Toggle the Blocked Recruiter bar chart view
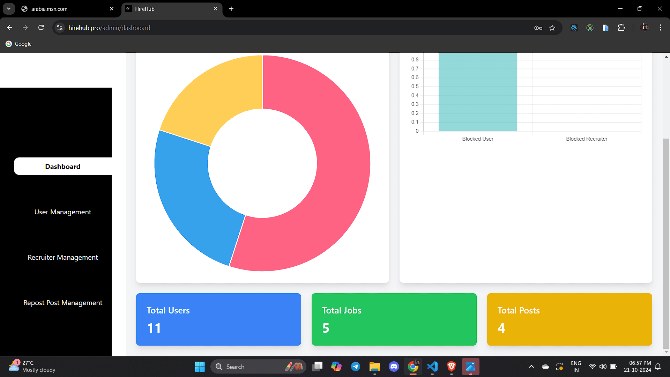Image resolution: width=670 pixels, height=377 pixels. tap(586, 139)
